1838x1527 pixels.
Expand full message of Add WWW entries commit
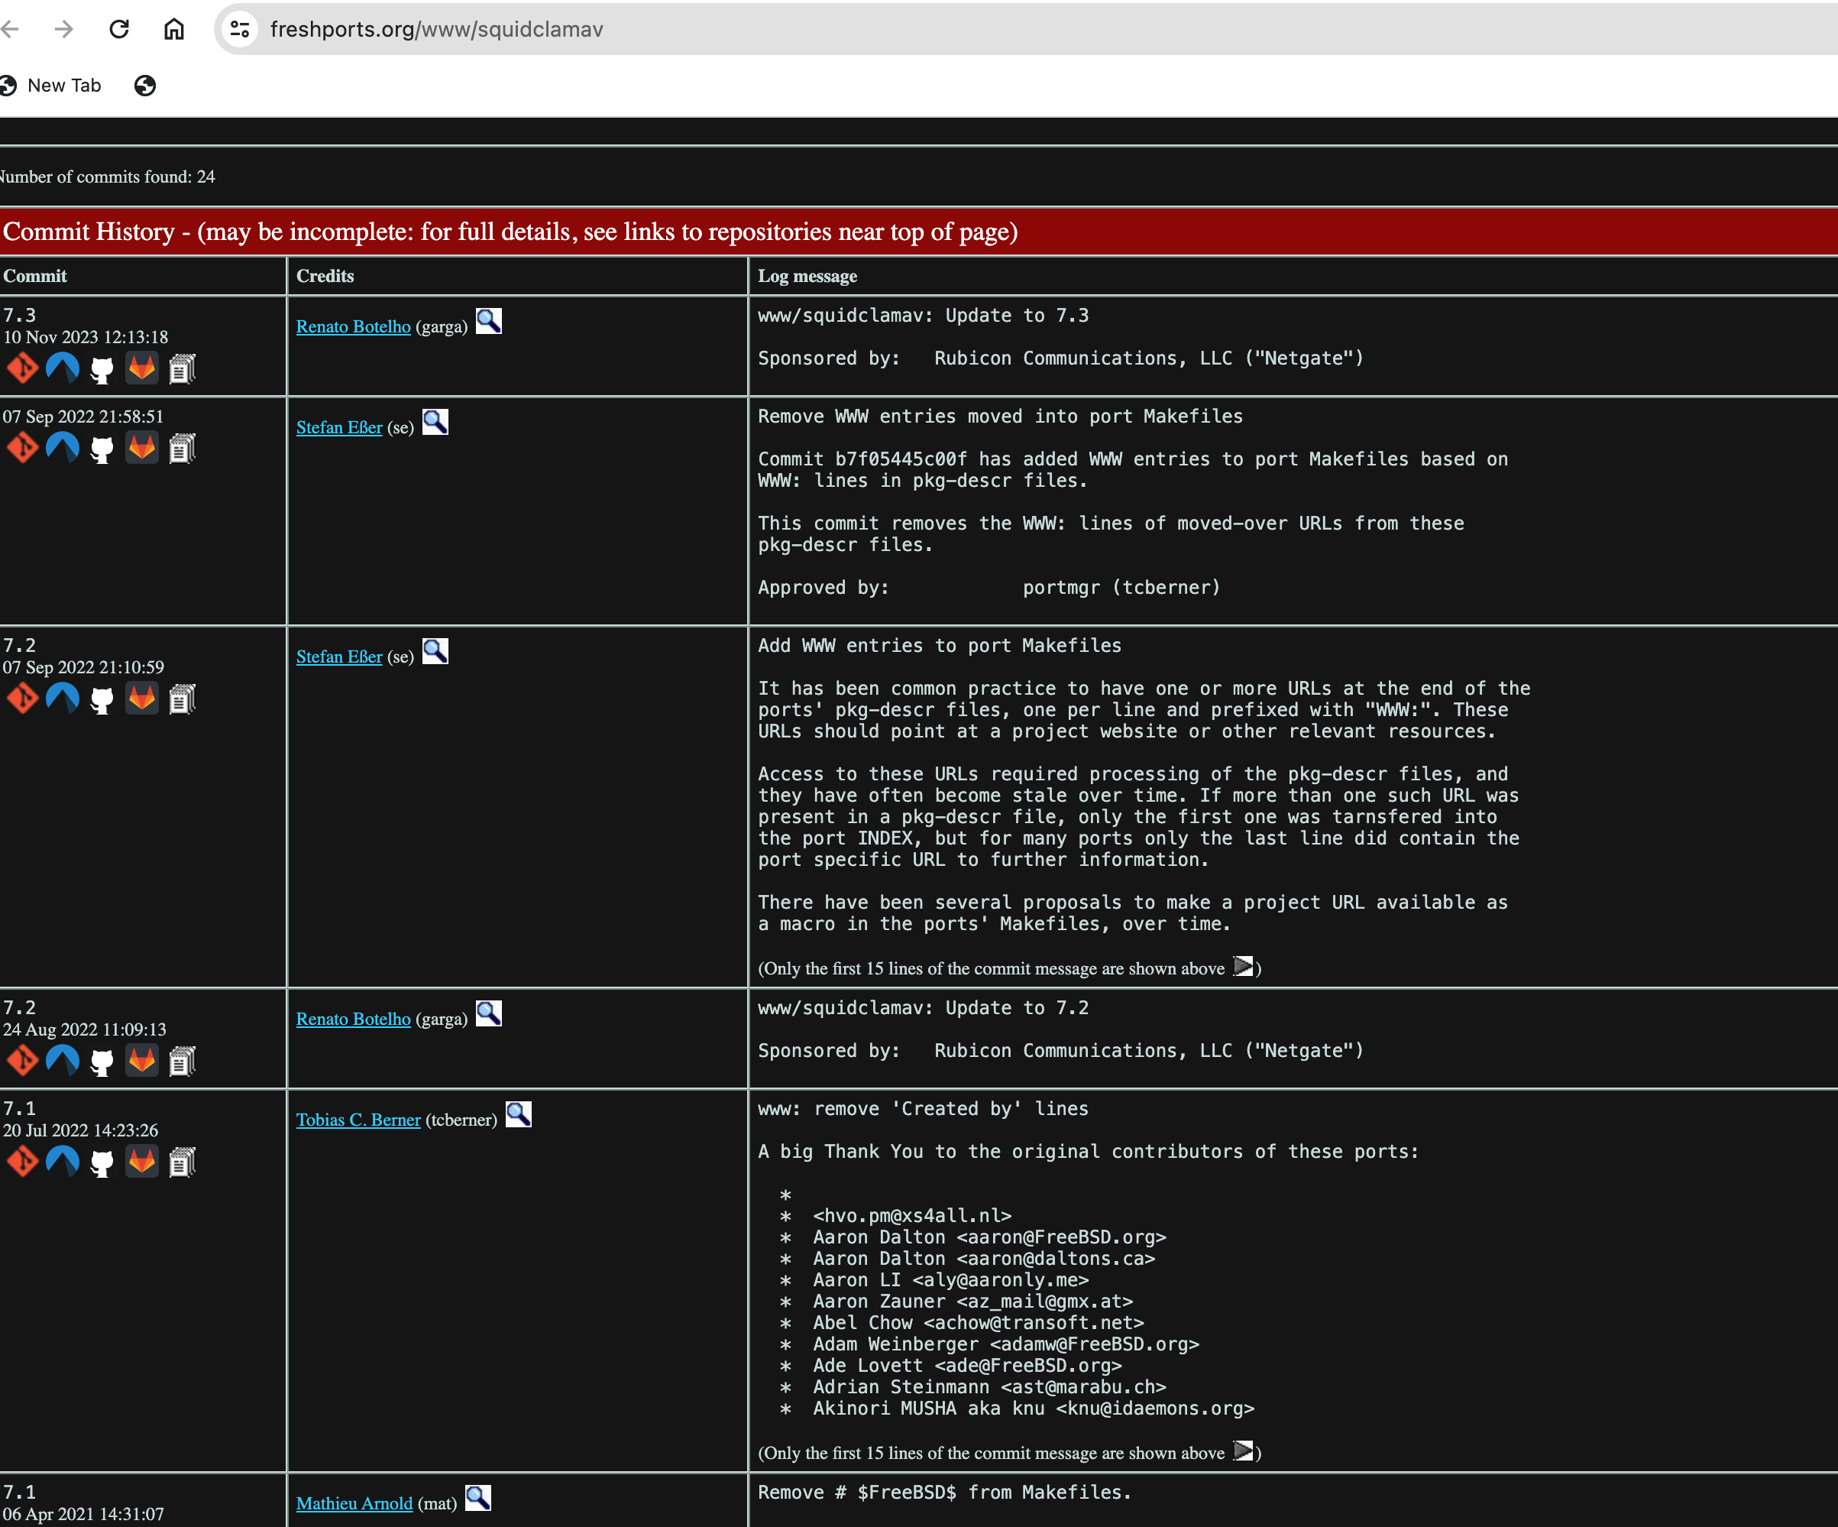1243,967
